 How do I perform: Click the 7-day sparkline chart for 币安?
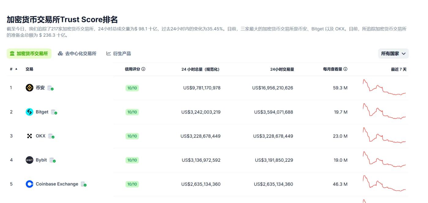coord(384,88)
